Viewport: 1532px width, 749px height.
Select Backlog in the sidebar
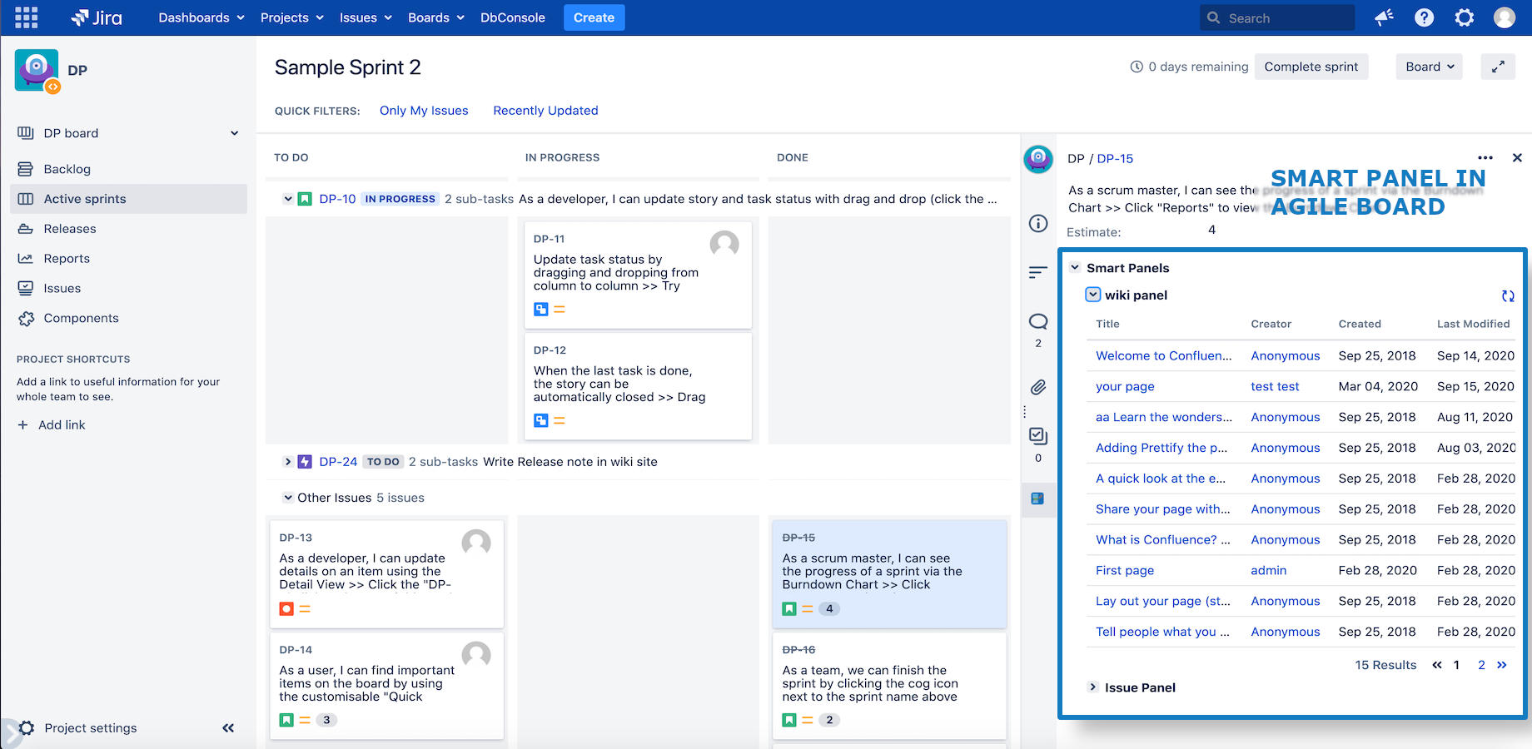67,169
